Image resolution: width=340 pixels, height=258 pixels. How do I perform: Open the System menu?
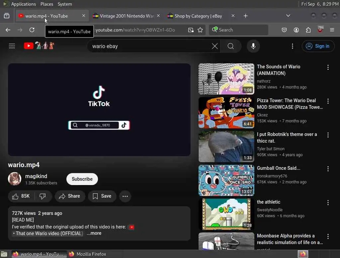pyautogui.click(x=65, y=4)
